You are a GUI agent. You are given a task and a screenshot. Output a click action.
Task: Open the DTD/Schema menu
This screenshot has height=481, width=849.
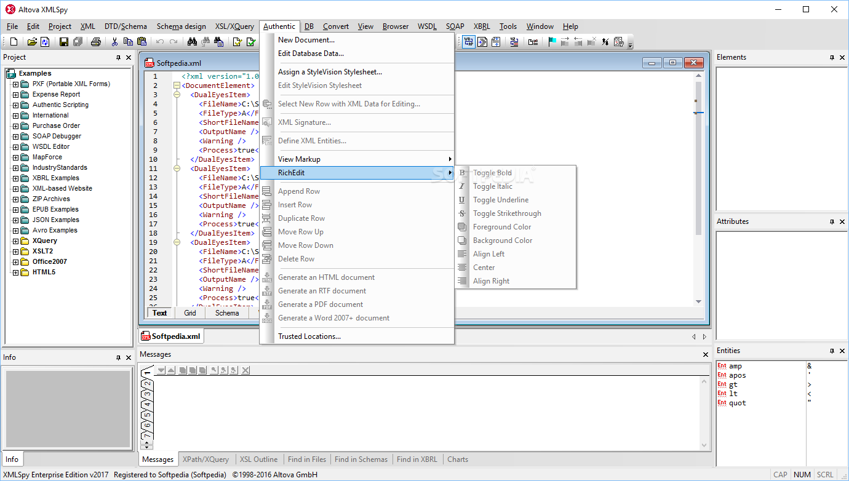coord(126,26)
